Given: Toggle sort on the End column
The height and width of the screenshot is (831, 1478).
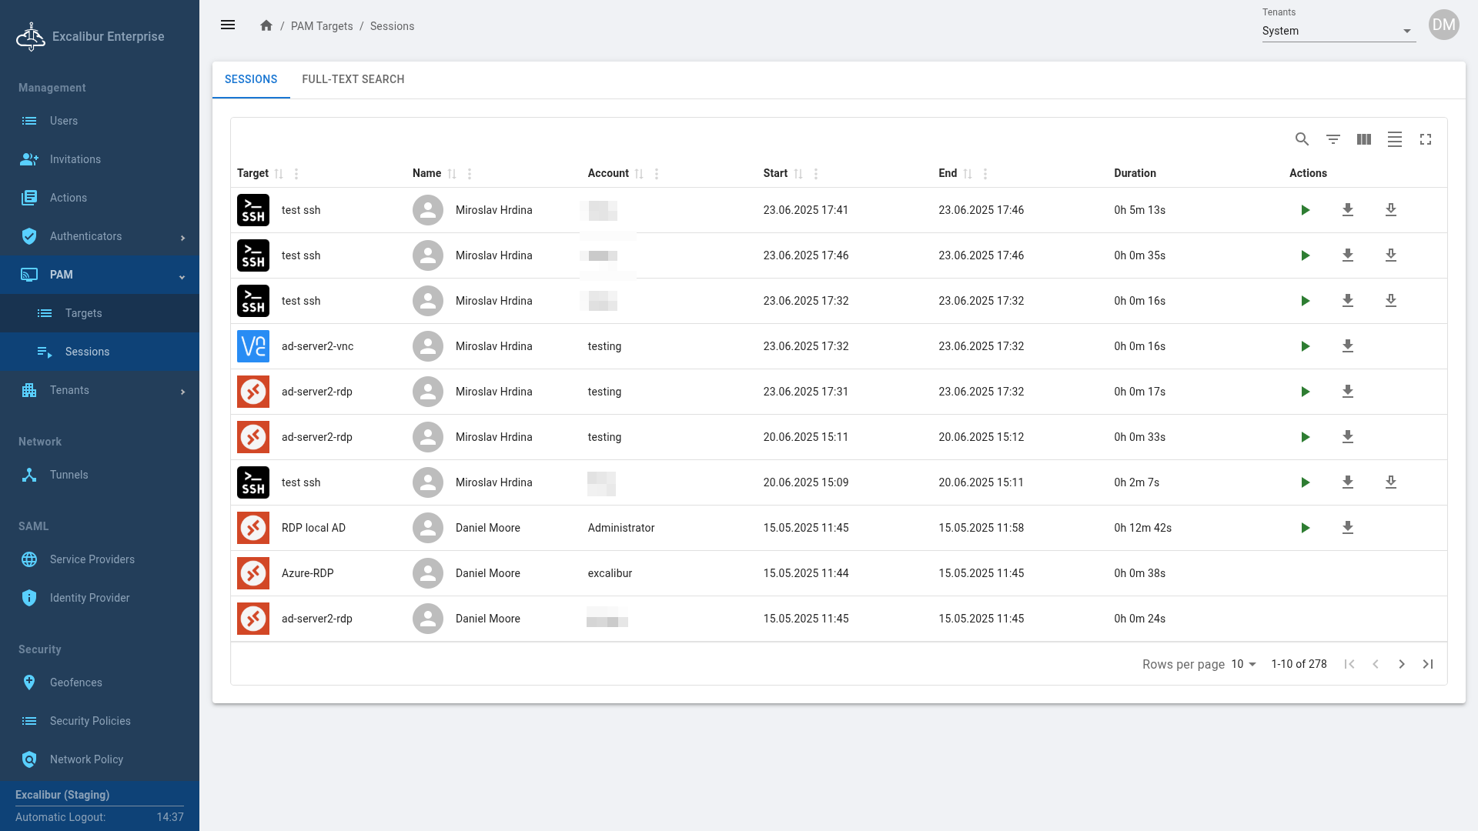Looking at the screenshot, I should (x=968, y=174).
